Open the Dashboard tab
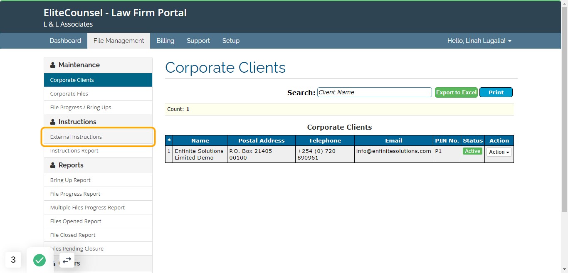This screenshot has width=568, height=273. tap(65, 41)
